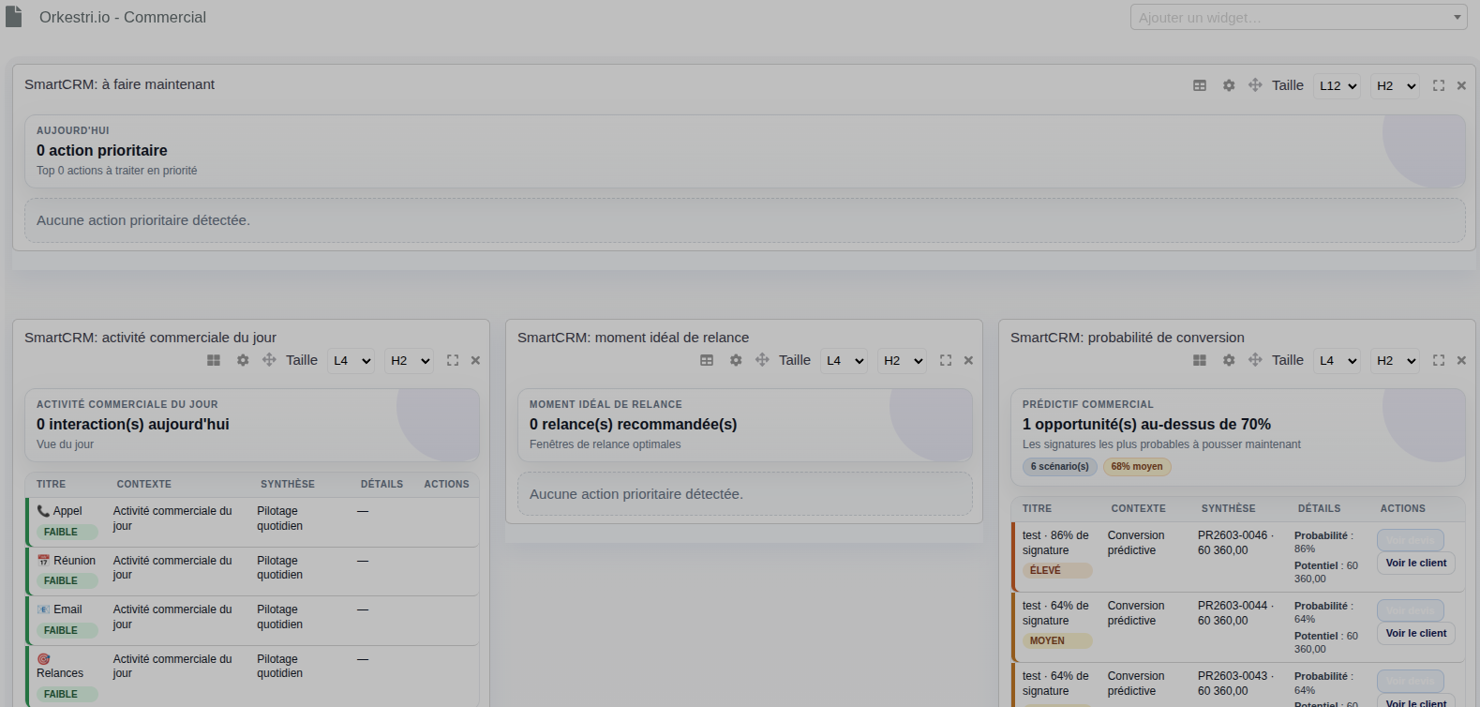Click the calendar icon of the Réunion row
The width and height of the screenshot is (1480, 707).
[x=43, y=561]
